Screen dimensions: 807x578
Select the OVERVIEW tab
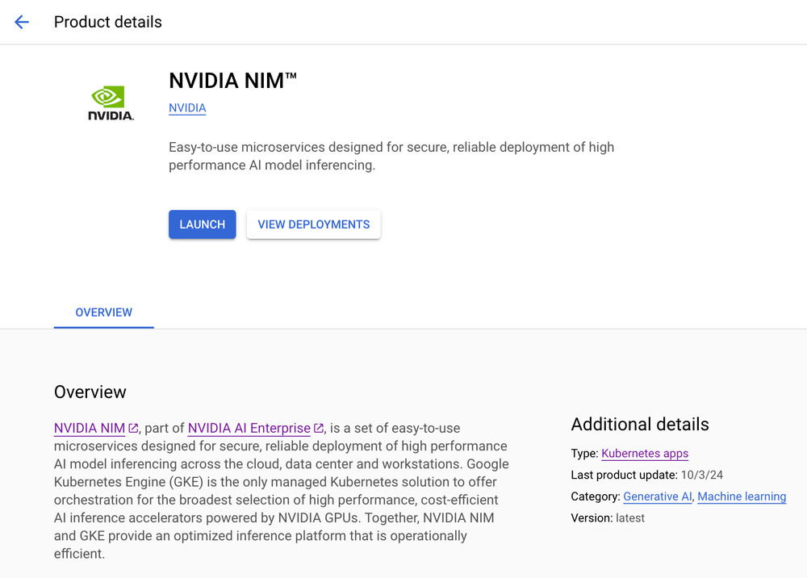[103, 312]
